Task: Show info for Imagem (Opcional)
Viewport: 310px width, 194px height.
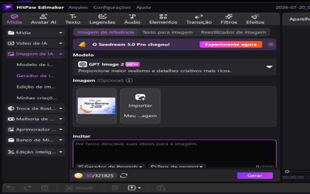Action: click(x=129, y=81)
